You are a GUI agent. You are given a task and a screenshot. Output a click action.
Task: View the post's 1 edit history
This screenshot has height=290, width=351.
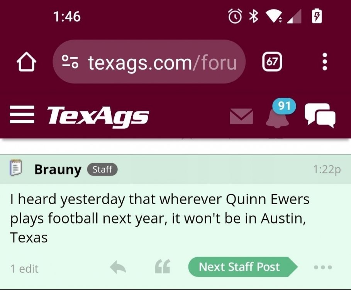coord(24,268)
